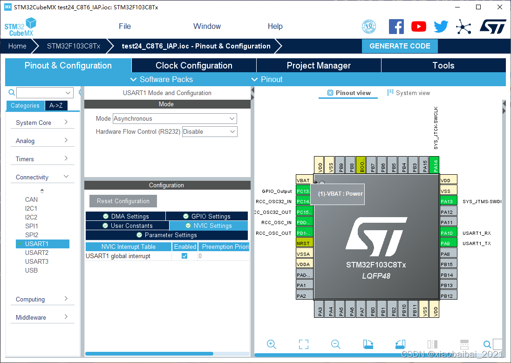Switch to the Tools tab
This screenshot has width=511, height=363.
(443, 65)
